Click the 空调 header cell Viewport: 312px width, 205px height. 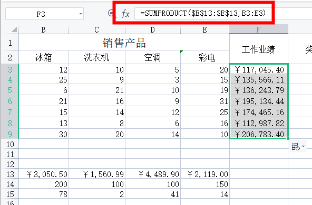coord(153,57)
